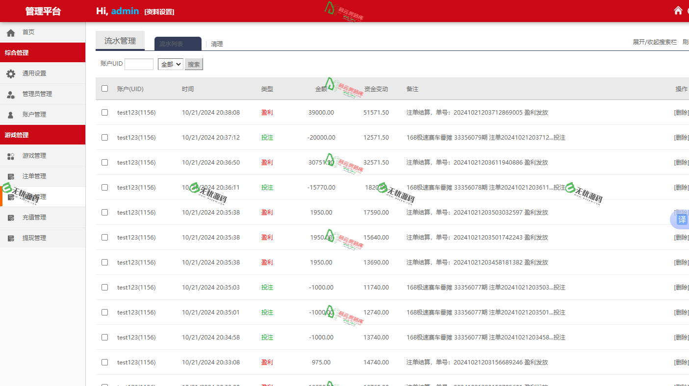Screen dimensions: 689x386
Task: Click the home icon in top right header
Action: (x=678, y=11)
